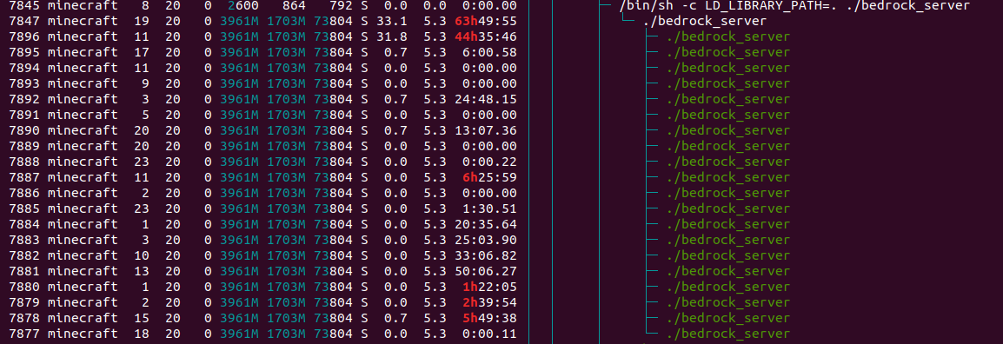1003x344 pixels.
Task: Click the 33.1 CPU percentage value
Action: click(391, 21)
